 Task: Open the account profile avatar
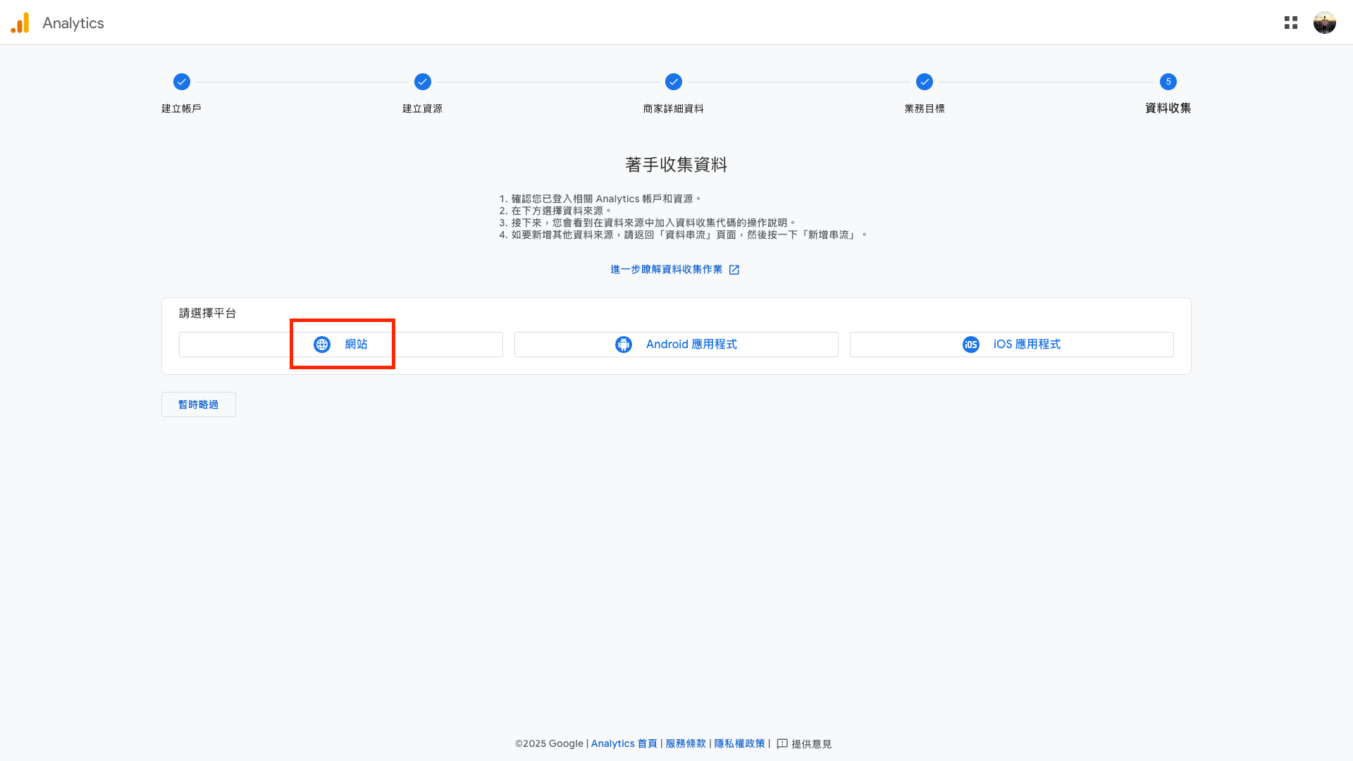click(1324, 23)
